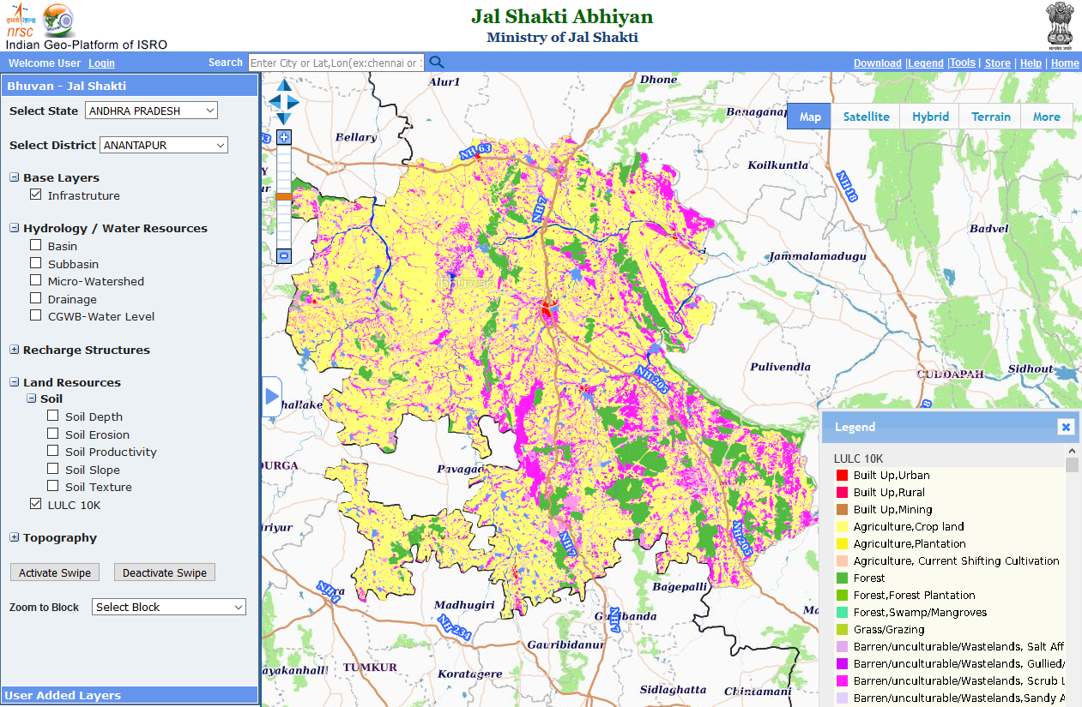The width and height of the screenshot is (1082, 707).
Task: Click the Bhuvan - Jal Shakti panel header
Action: pyautogui.click(x=130, y=86)
